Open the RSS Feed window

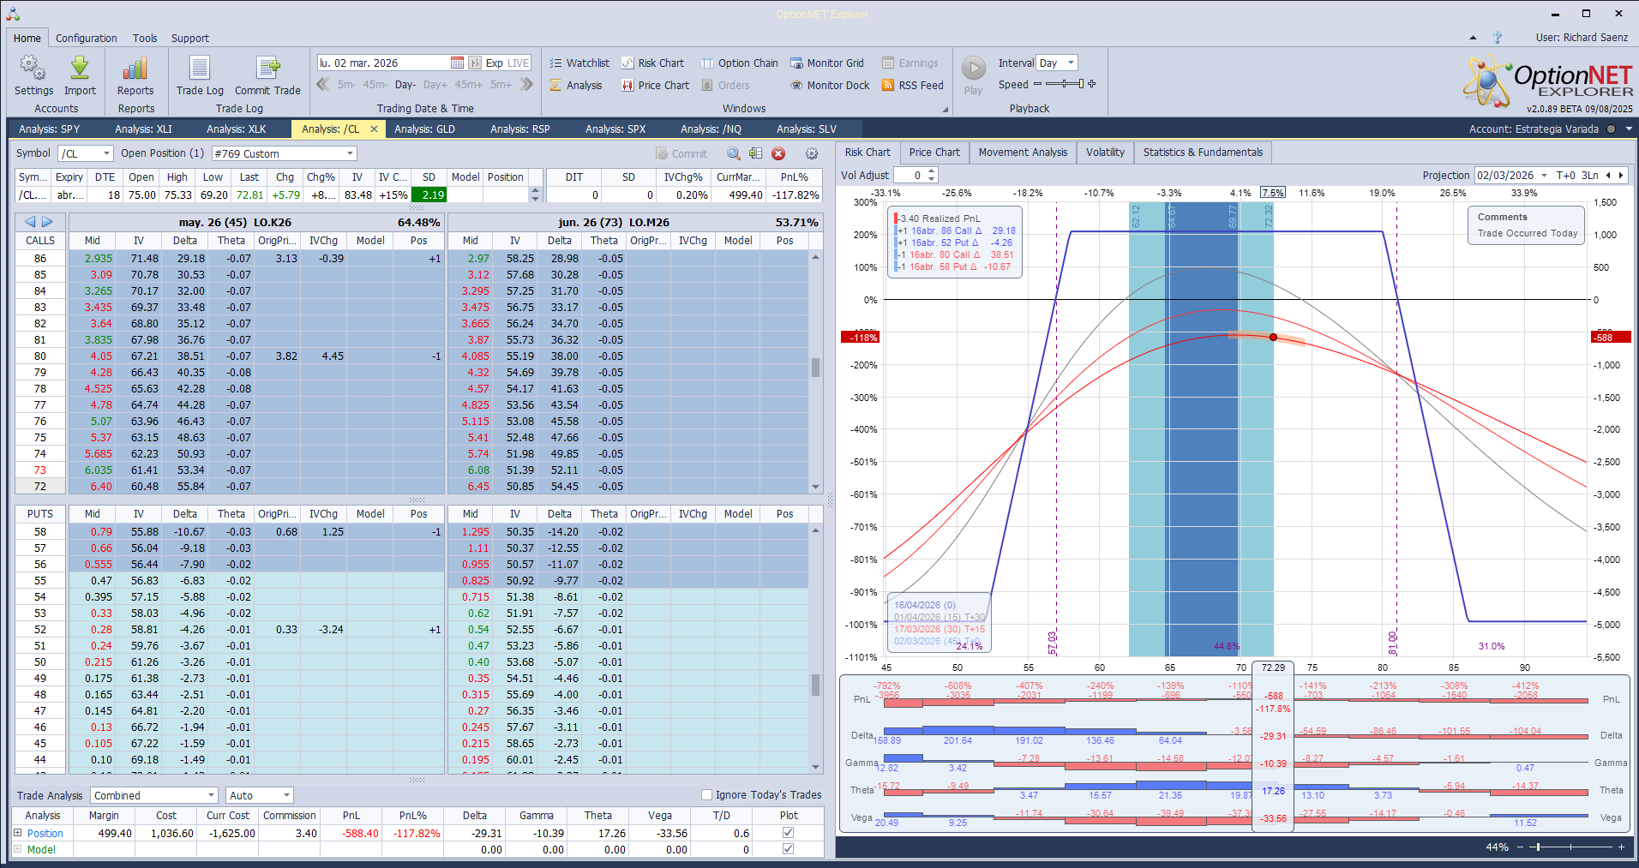point(913,85)
